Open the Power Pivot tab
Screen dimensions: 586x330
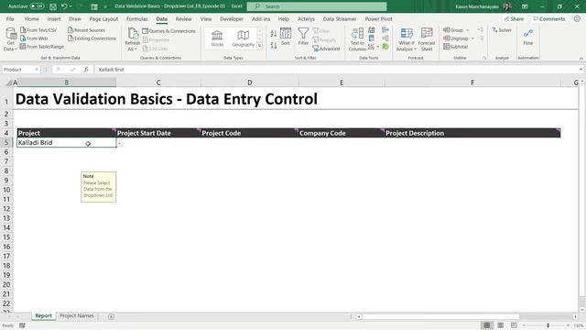pyautogui.click(x=378, y=18)
